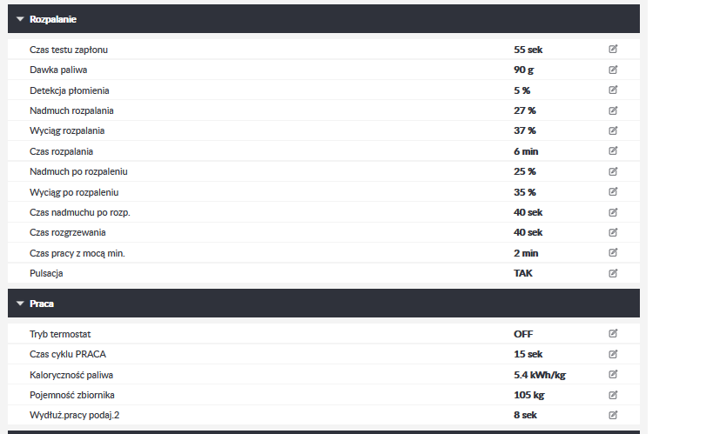Screen dimensions: 713x434
Task: Edit Wyciąg po rozpaleniu value
Action: (x=613, y=192)
